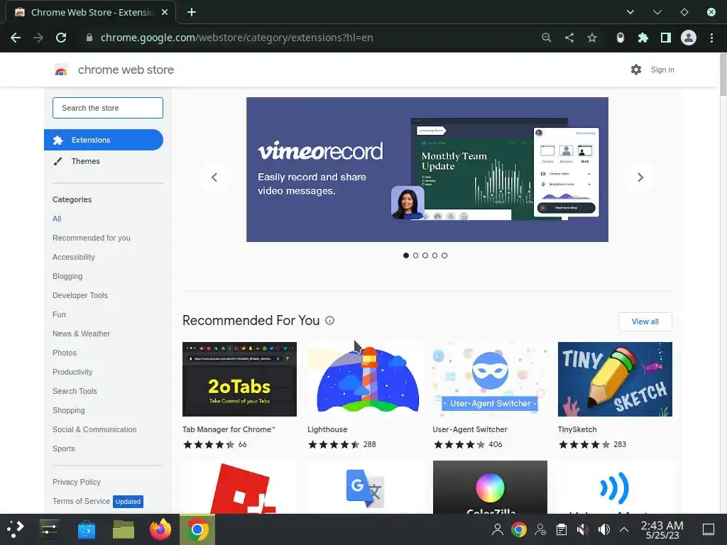Viewport: 727px width, 545px height.
Task: Select the All category
Action: [57, 219]
